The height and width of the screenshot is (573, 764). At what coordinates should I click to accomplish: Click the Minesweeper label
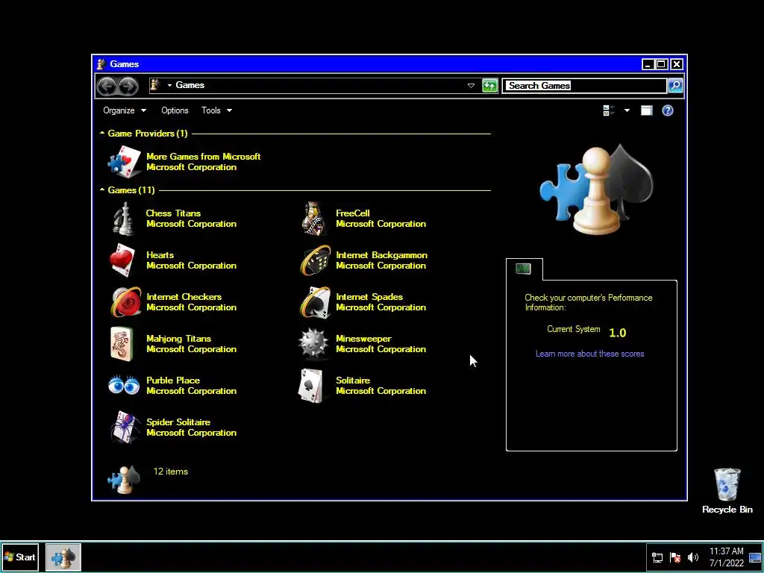tap(363, 339)
